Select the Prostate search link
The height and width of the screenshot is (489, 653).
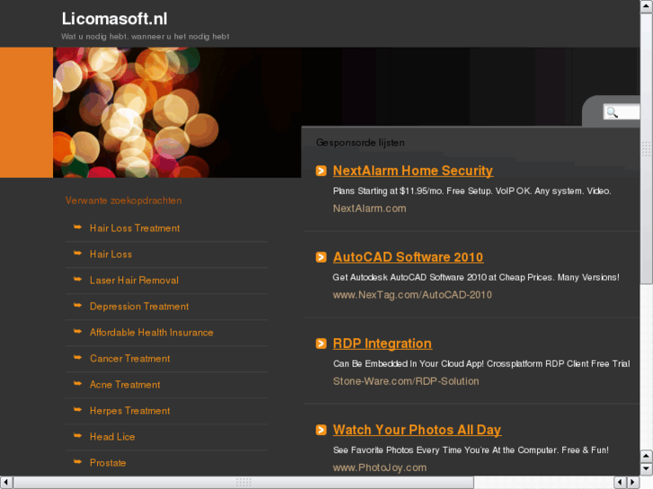point(108,463)
